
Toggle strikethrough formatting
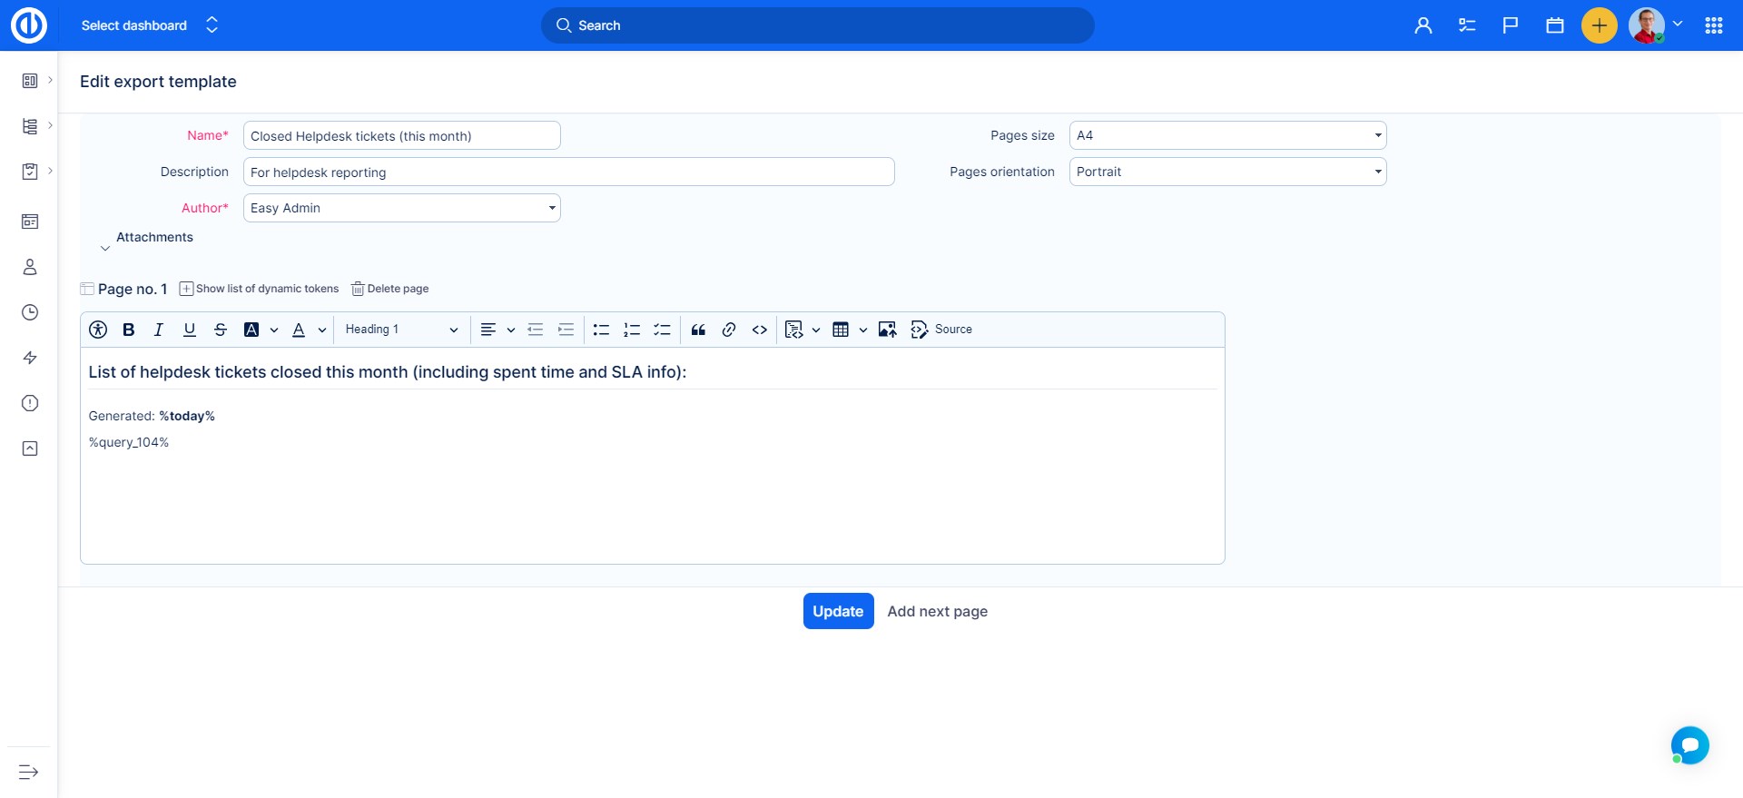tap(221, 330)
